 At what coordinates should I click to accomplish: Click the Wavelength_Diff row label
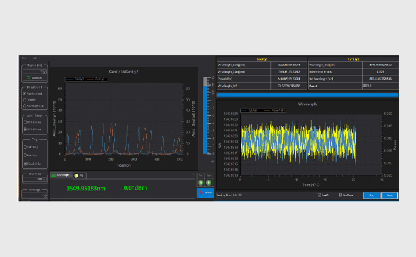coord(227,86)
